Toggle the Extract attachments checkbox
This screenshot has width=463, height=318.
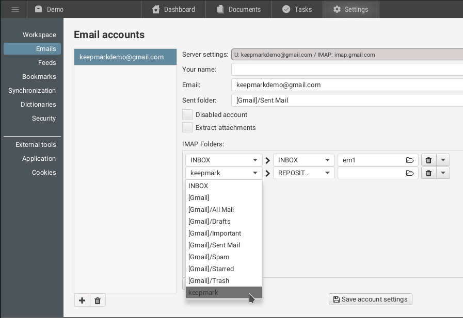coord(187,128)
